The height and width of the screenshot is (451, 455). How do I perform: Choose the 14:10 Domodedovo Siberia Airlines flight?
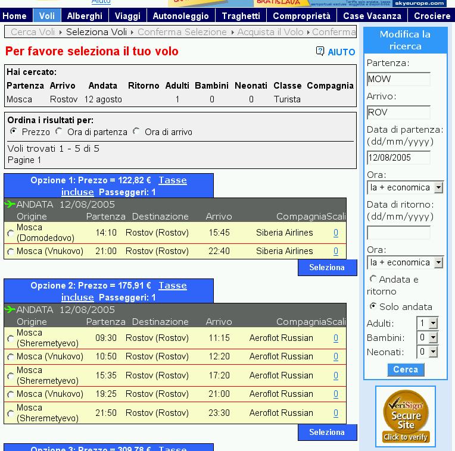coord(10,233)
